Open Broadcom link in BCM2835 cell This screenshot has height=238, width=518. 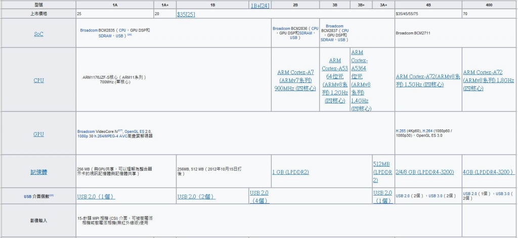point(89,30)
